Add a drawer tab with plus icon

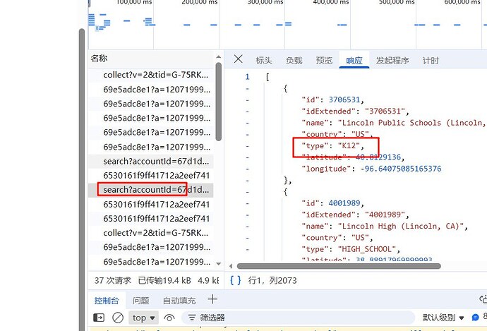point(212,299)
